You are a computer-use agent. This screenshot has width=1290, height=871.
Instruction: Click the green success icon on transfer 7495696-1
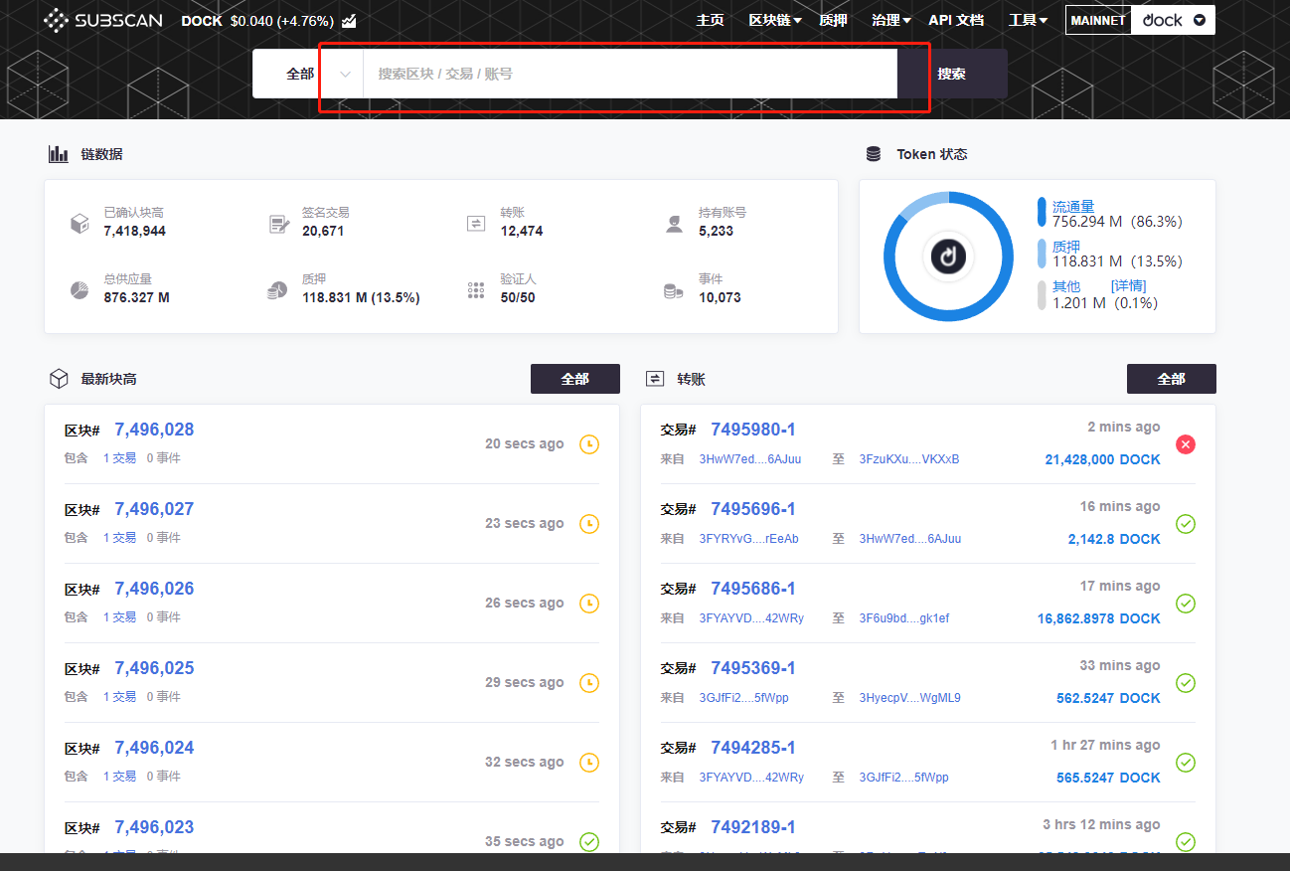tap(1185, 524)
